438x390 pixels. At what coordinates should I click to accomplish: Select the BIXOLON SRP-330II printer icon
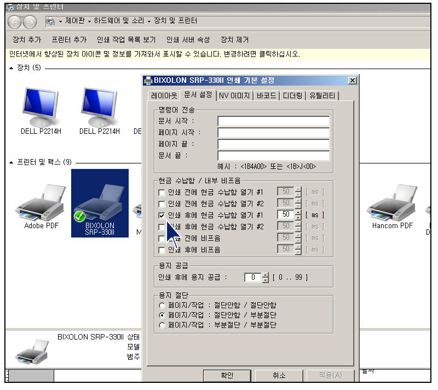click(x=100, y=203)
